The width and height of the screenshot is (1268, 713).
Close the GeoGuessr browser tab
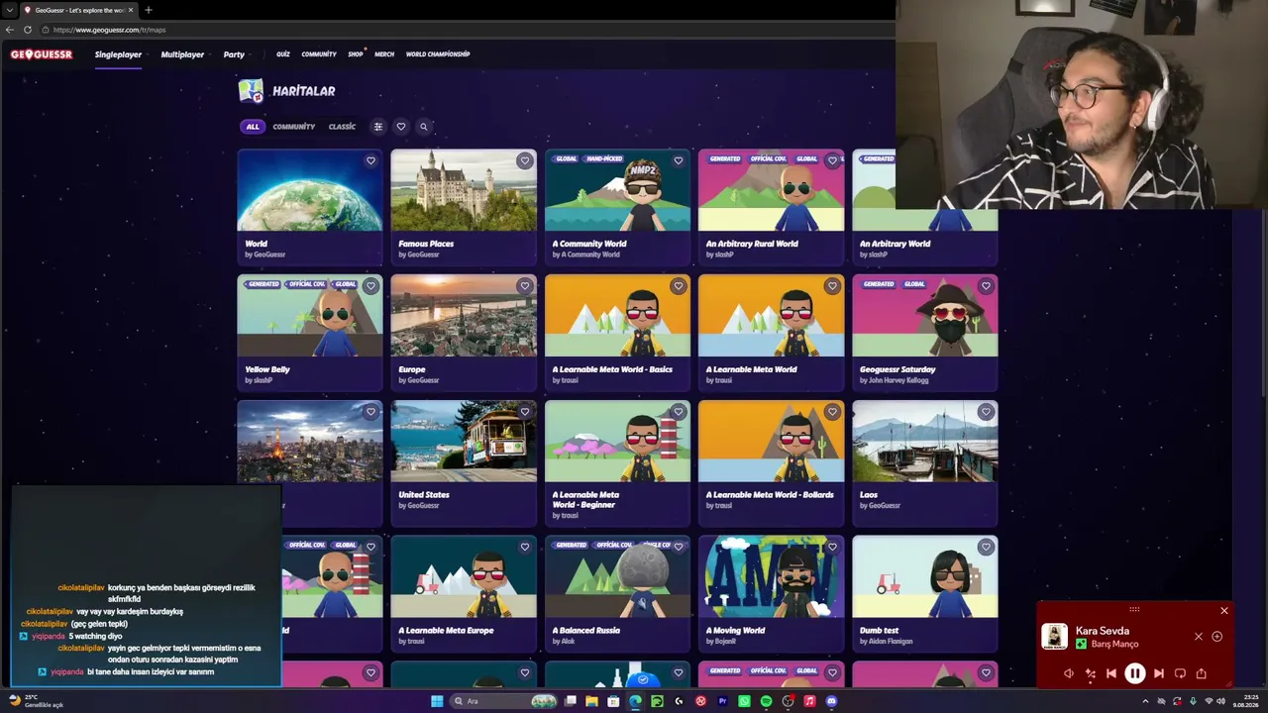(131, 10)
